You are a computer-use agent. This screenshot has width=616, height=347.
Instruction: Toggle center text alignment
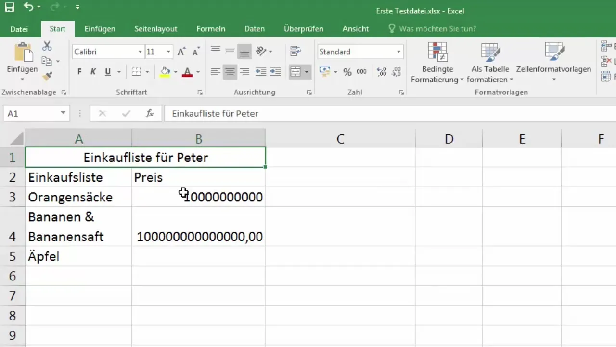pos(230,72)
